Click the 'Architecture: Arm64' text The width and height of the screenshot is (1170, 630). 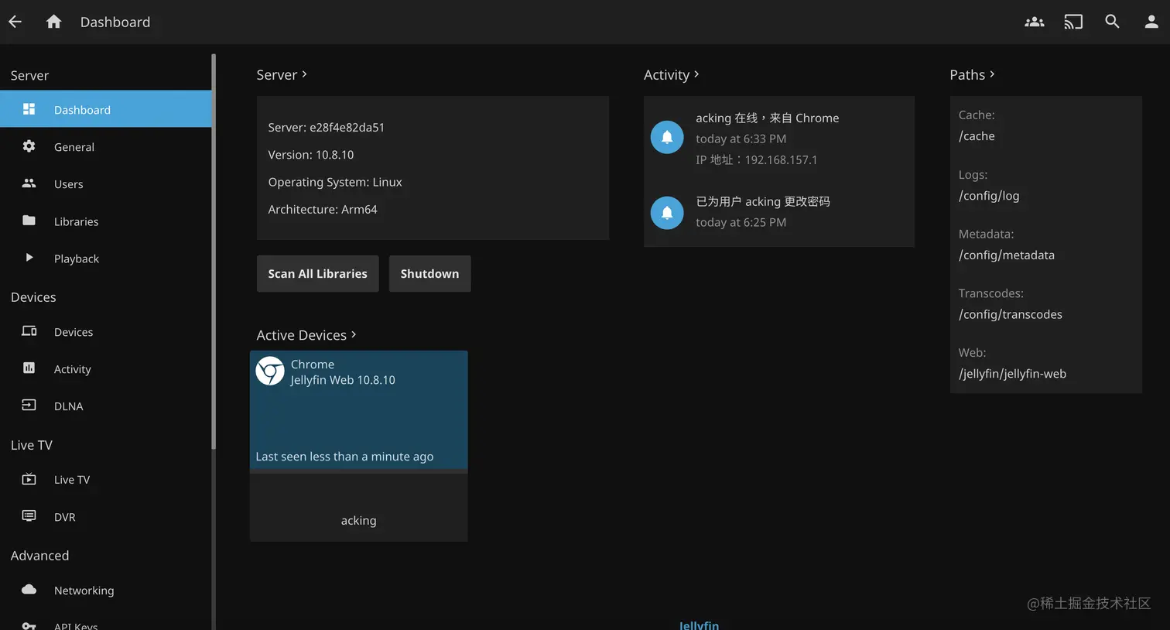[x=323, y=209]
